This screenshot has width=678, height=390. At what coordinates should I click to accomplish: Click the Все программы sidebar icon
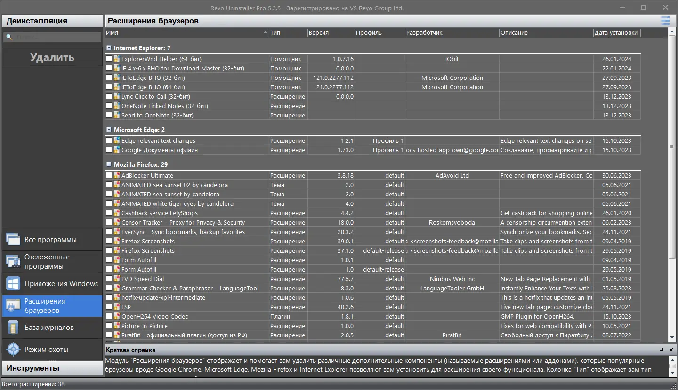click(13, 240)
